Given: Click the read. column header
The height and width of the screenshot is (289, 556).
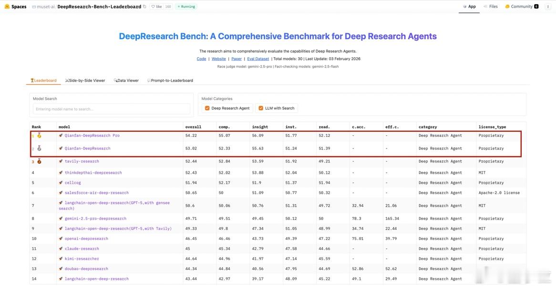Looking at the screenshot, I should tap(324, 127).
